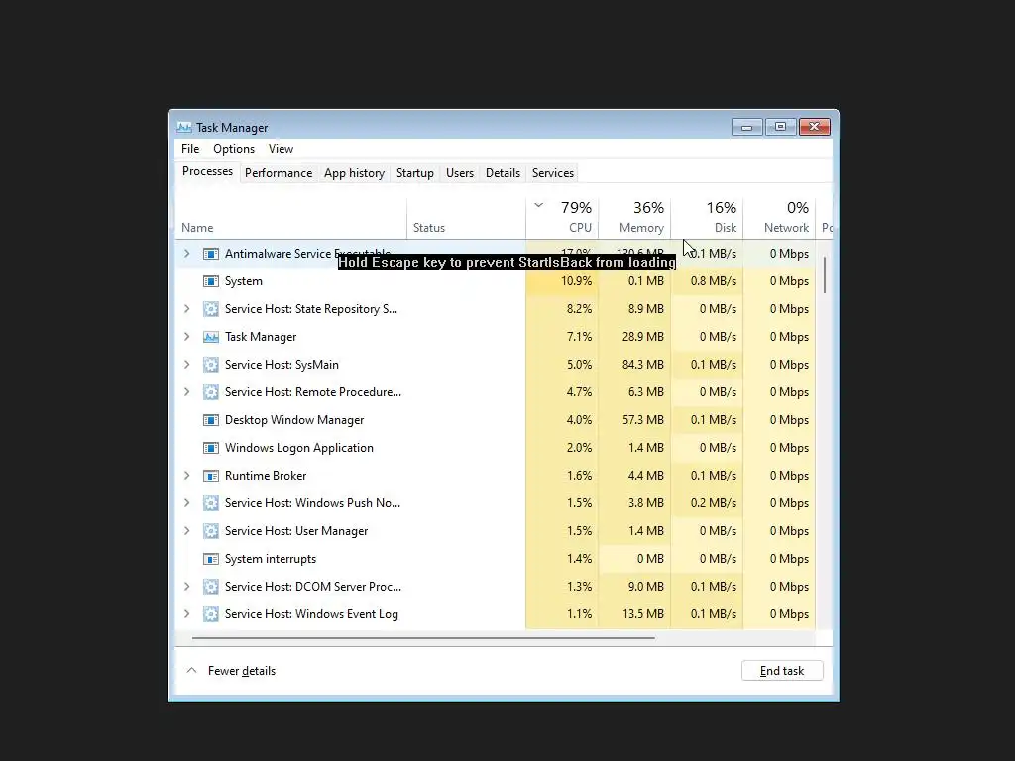This screenshot has width=1015, height=761.
Task: Click the Runtime Broker memory value 4.4 MB
Action: [645, 476]
